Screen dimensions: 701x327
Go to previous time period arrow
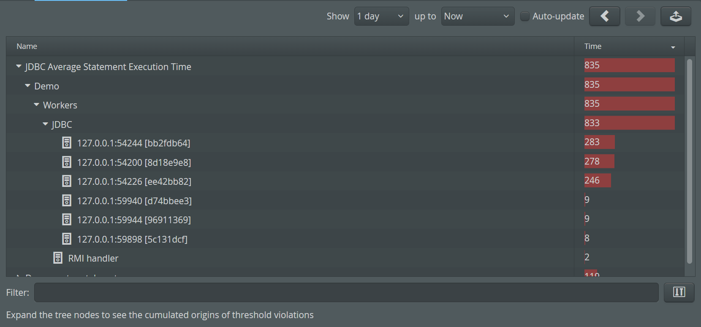(604, 16)
